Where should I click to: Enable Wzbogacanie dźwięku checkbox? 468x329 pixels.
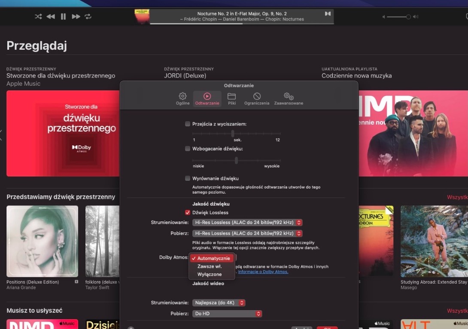click(x=188, y=149)
